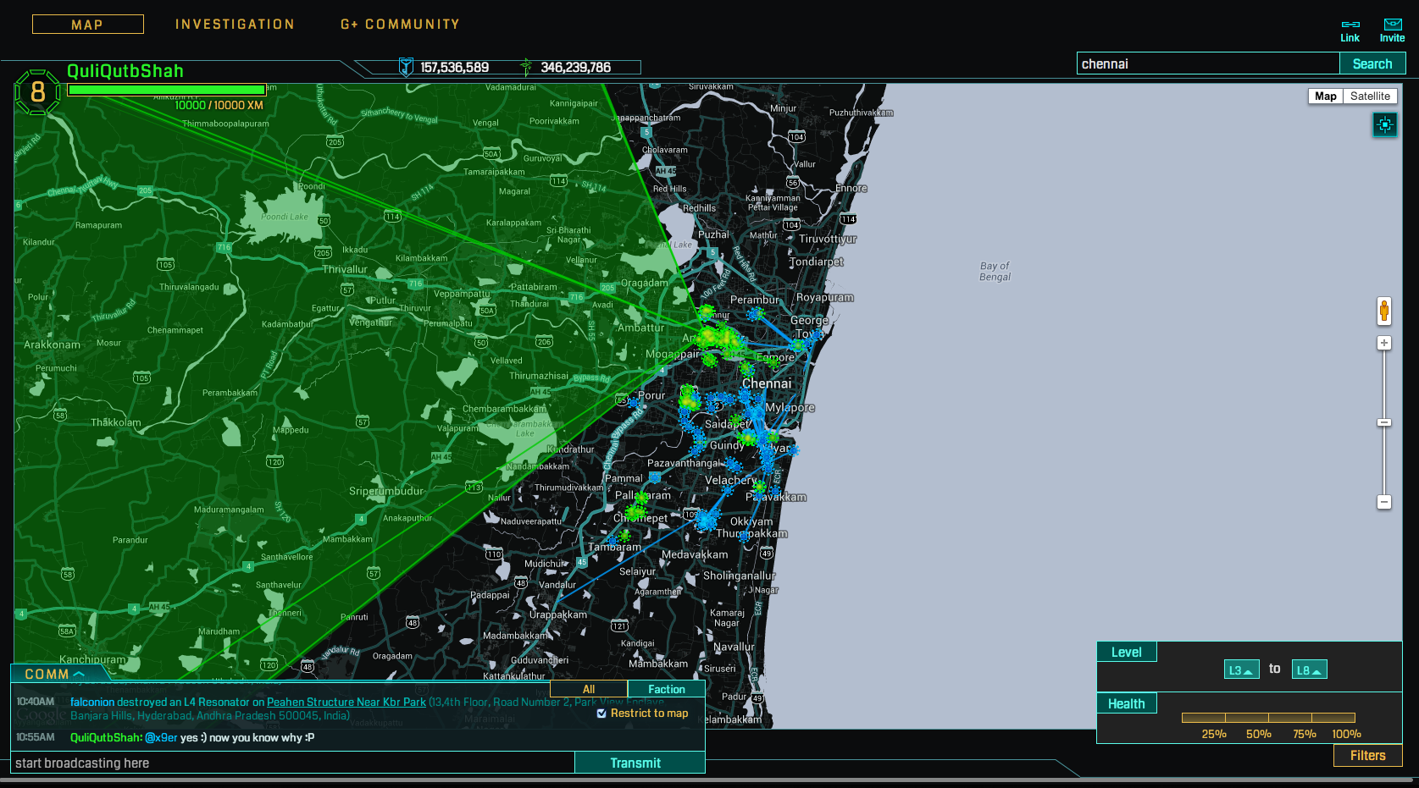Viewport: 1419px width, 788px height.
Task: Open the Investigation tab
Action: [235, 25]
